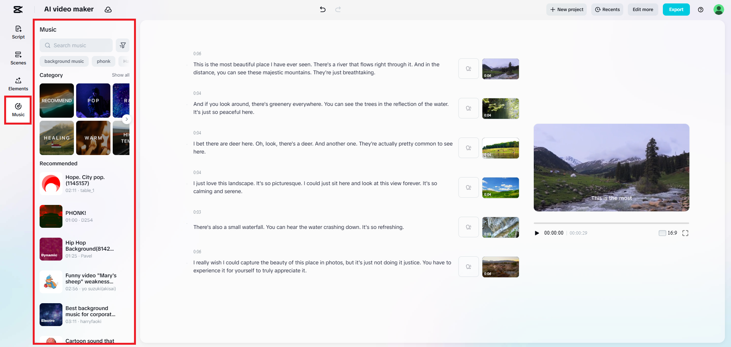
Task: Click the voice icon beside first script line
Action: pyautogui.click(x=468, y=69)
